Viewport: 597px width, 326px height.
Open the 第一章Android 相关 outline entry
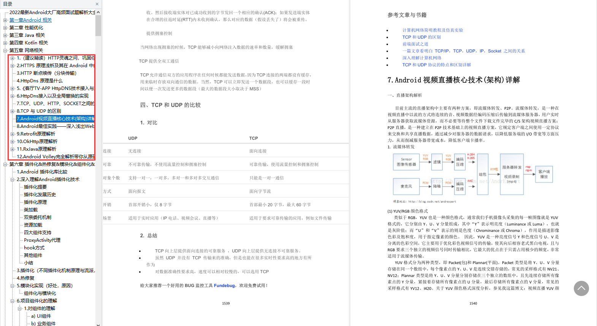(x=30, y=20)
